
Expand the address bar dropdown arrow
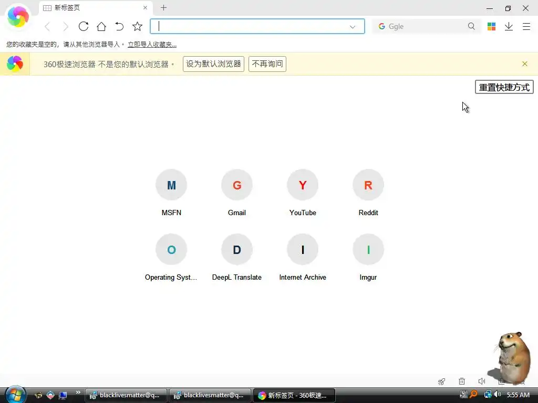(353, 27)
